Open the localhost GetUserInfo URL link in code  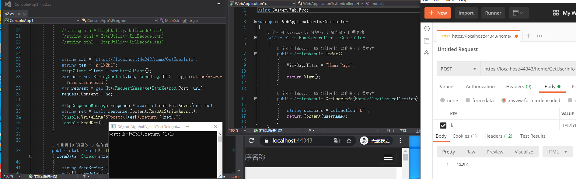coord(144,59)
